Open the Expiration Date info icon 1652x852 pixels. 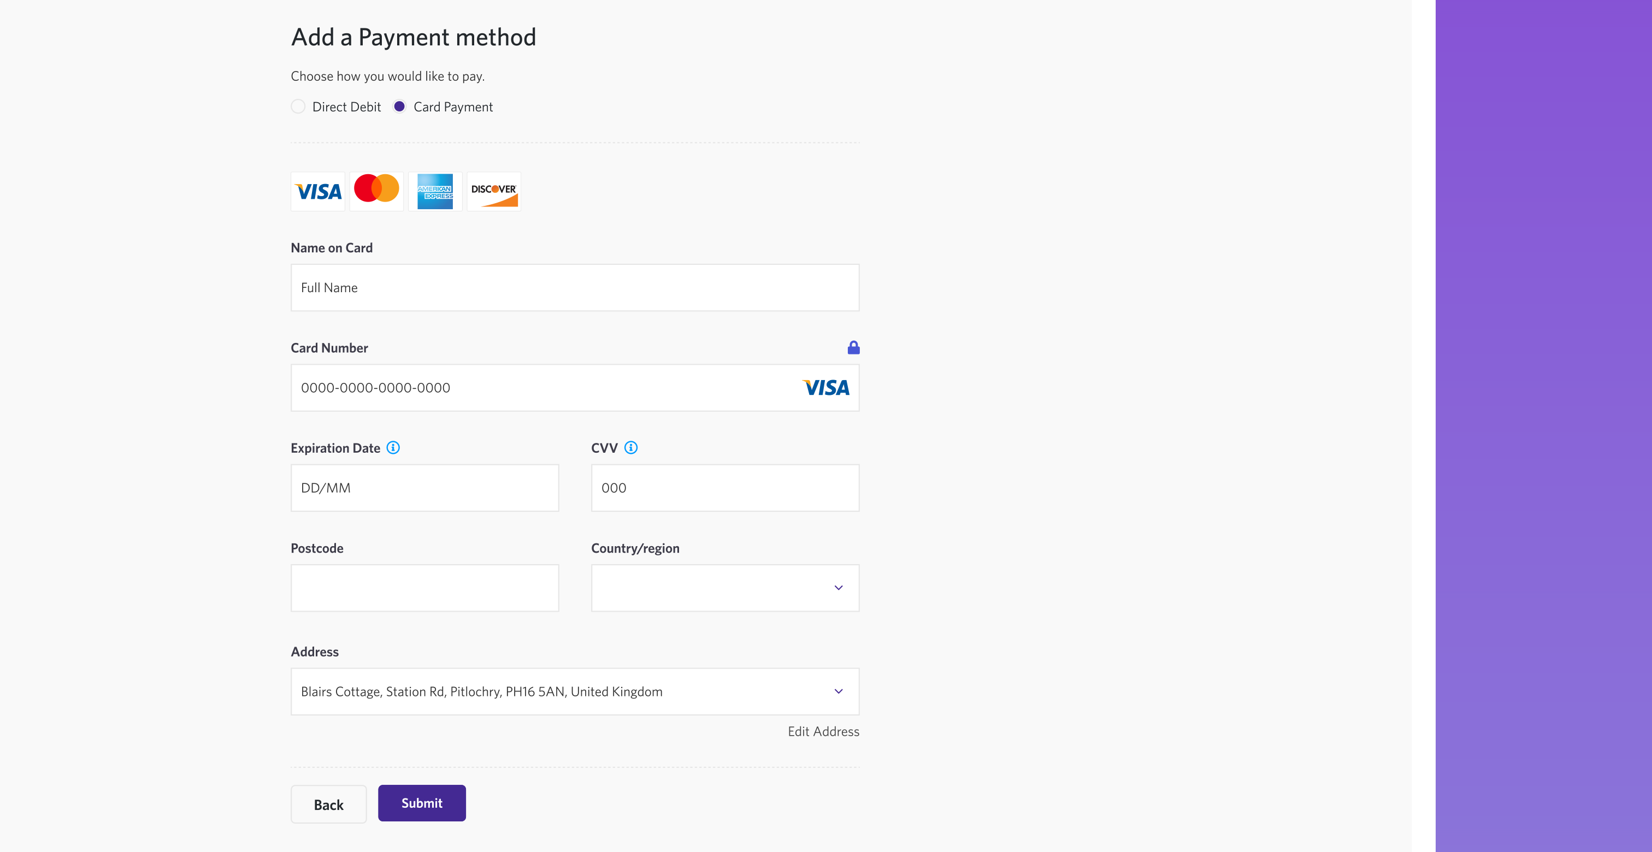click(393, 448)
